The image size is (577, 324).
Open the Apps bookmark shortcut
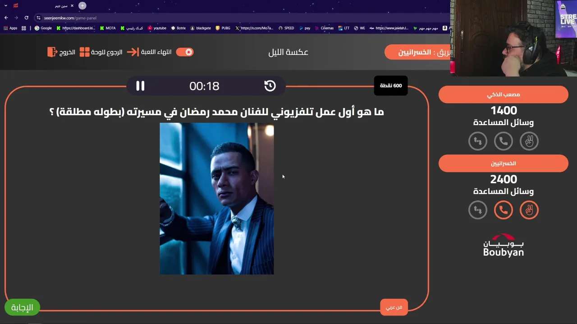tap(10, 28)
